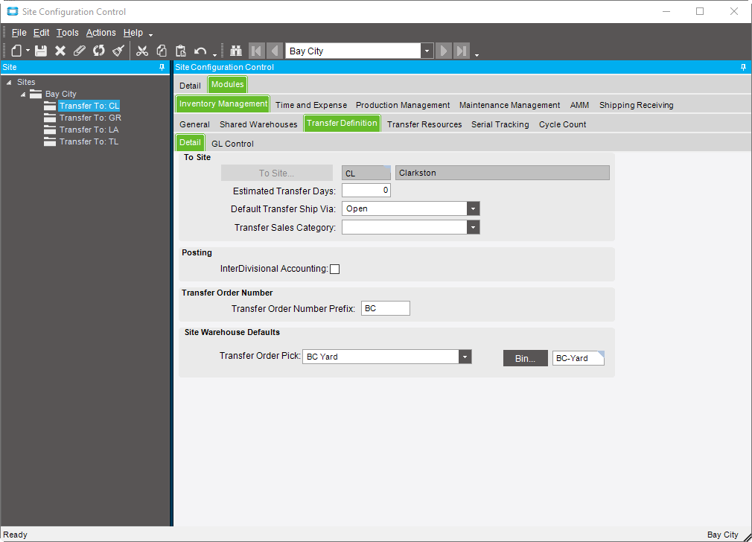
Task: Open Inventory Management tab
Action: coord(223,103)
